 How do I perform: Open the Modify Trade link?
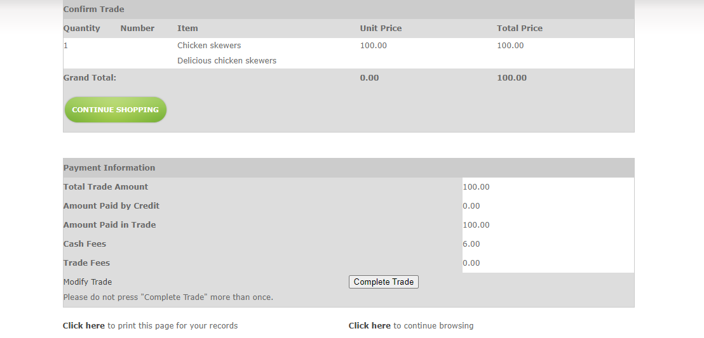88,282
